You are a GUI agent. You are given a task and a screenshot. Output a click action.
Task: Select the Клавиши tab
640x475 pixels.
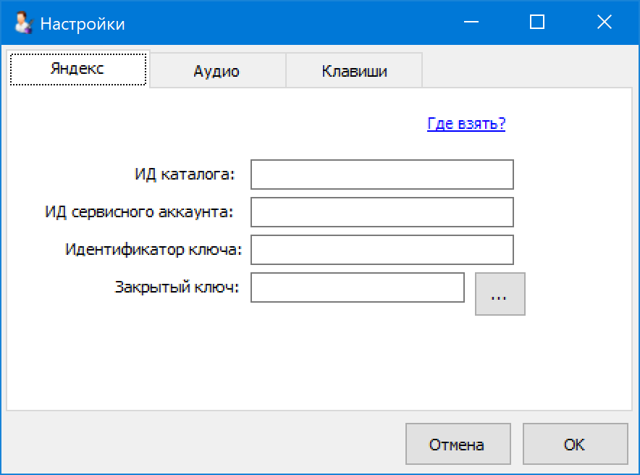coord(354,71)
